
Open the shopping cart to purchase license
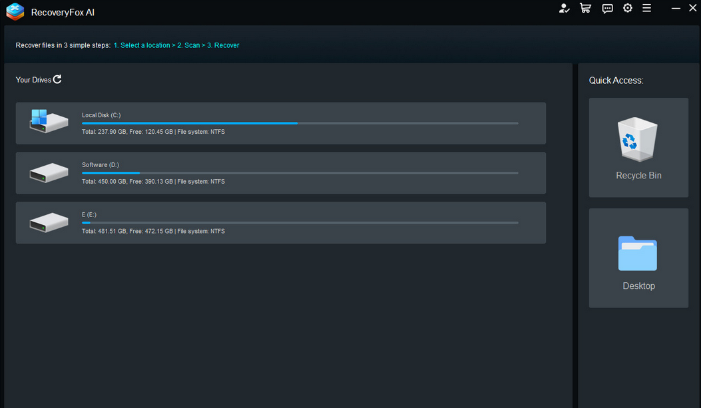pyautogui.click(x=585, y=9)
